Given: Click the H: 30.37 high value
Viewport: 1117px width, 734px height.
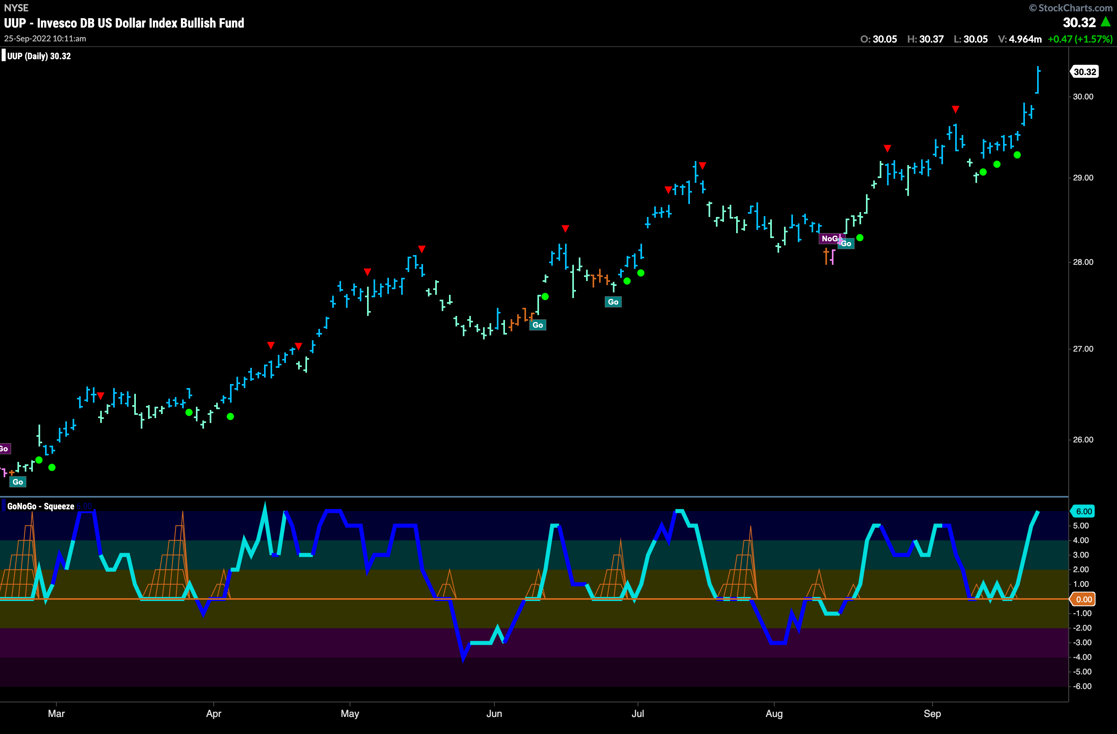Looking at the screenshot, I should coord(925,39).
